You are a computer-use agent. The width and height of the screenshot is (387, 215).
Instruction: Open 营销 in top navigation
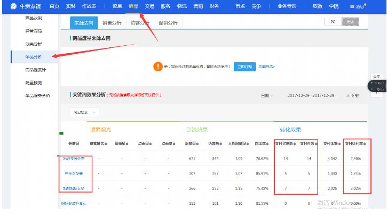[198, 6]
